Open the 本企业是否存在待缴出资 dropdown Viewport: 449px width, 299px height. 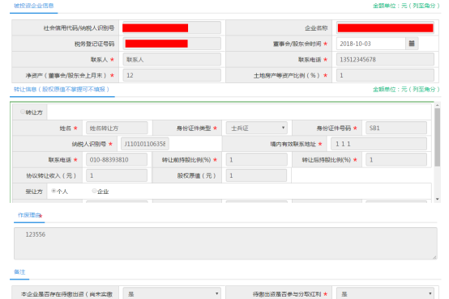point(172,293)
